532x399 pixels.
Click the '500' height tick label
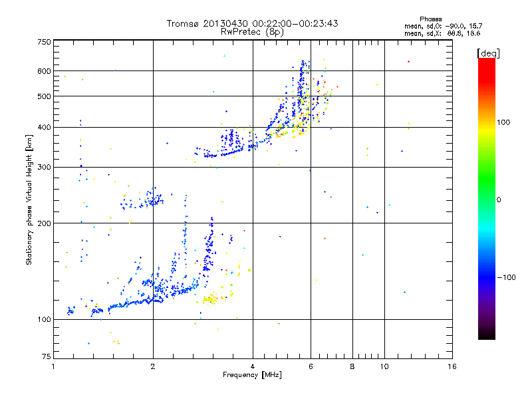(45, 96)
